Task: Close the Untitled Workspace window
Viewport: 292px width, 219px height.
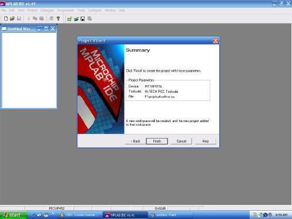Action: click(53, 29)
